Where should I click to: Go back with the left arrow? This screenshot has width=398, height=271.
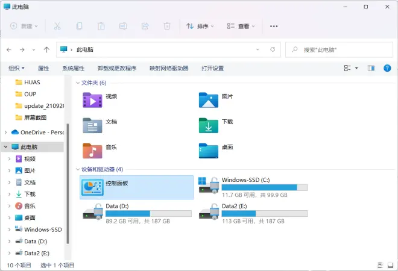click(9, 50)
